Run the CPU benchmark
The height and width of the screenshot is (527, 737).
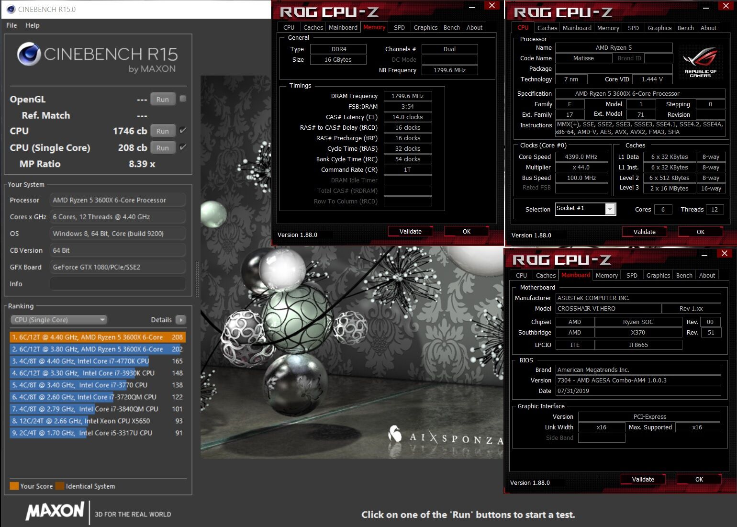pos(163,131)
